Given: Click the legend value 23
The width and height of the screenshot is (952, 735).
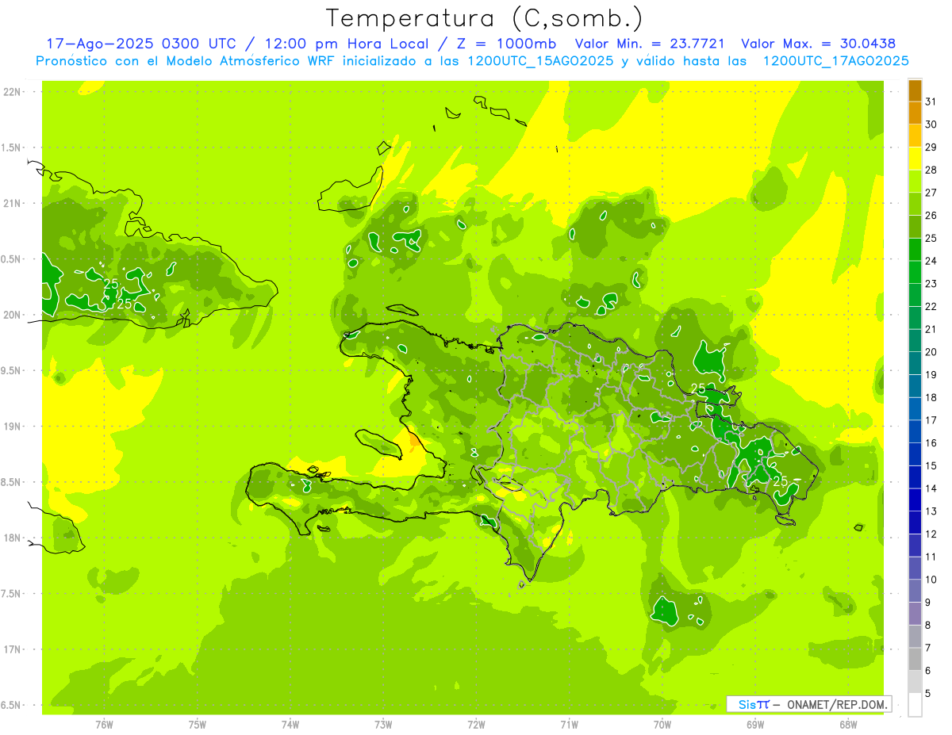Looking at the screenshot, I should tap(931, 284).
